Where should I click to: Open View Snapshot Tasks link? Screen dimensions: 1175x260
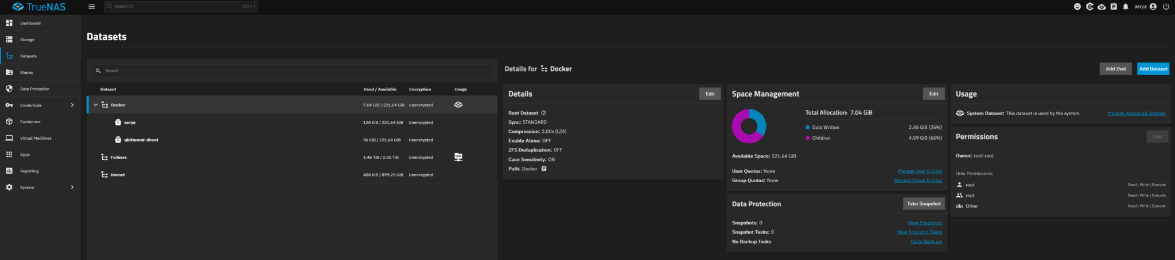tap(919, 232)
